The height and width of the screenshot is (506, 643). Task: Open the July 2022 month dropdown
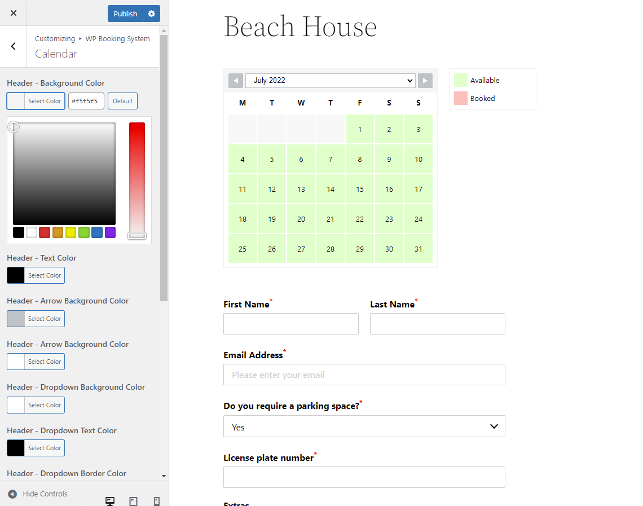[331, 80]
